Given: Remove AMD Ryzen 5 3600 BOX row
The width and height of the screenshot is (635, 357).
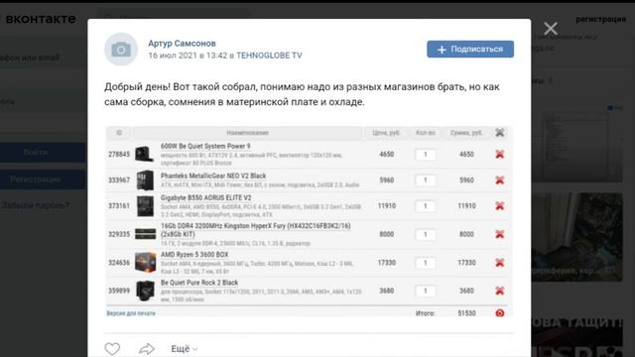Looking at the screenshot, I should coord(500,262).
